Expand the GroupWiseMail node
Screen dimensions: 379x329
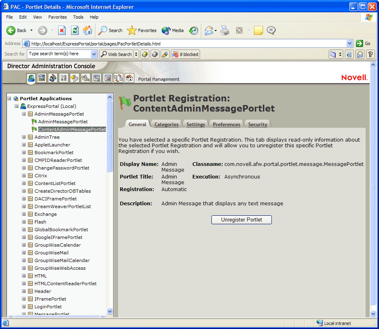coord(24,253)
